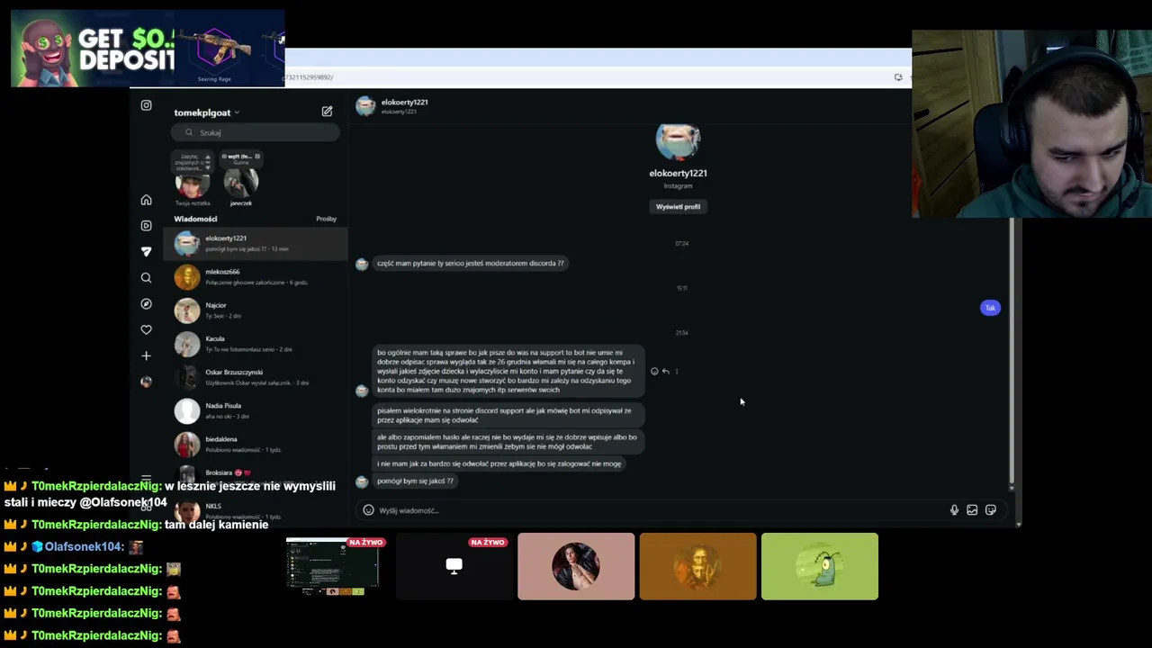Click the 07:24 timestamp in chat
Screen dimensions: 1152x648
[x=681, y=244]
